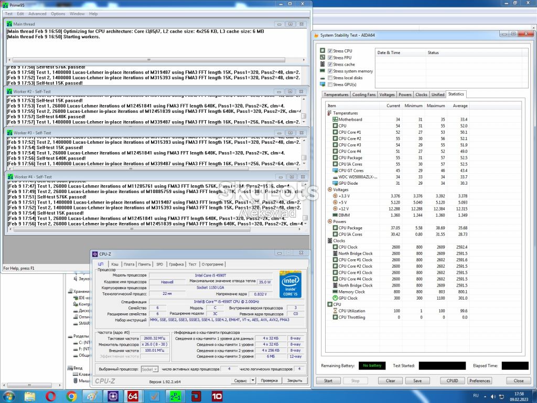Click the GPU Diode icon

click(335, 183)
